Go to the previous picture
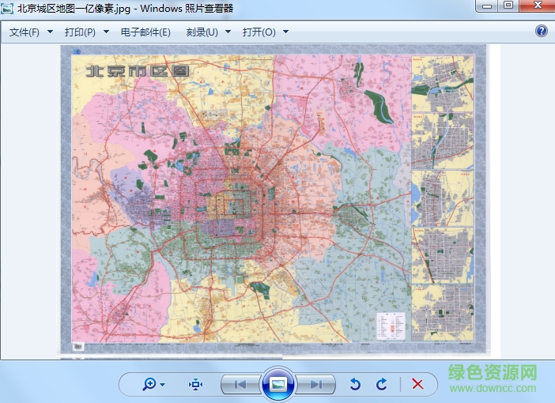The height and width of the screenshot is (403, 555). click(240, 384)
